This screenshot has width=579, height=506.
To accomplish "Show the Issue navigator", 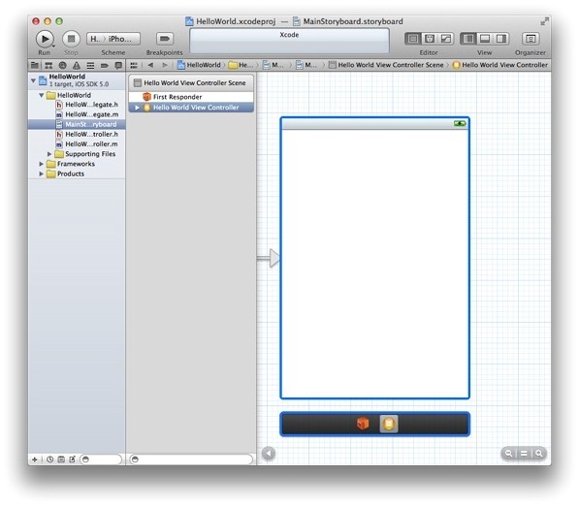I will tap(77, 66).
